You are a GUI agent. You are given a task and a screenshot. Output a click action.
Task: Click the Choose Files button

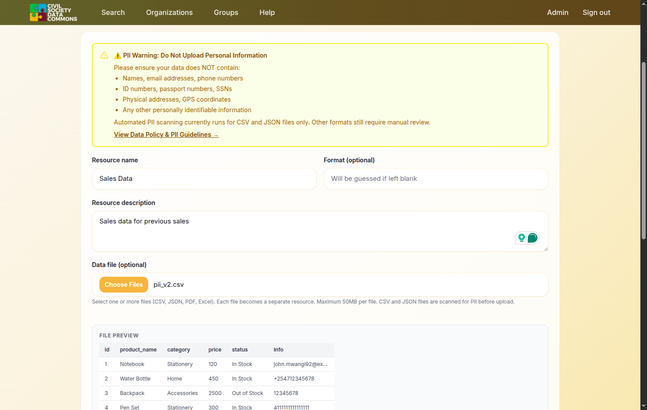click(124, 285)
